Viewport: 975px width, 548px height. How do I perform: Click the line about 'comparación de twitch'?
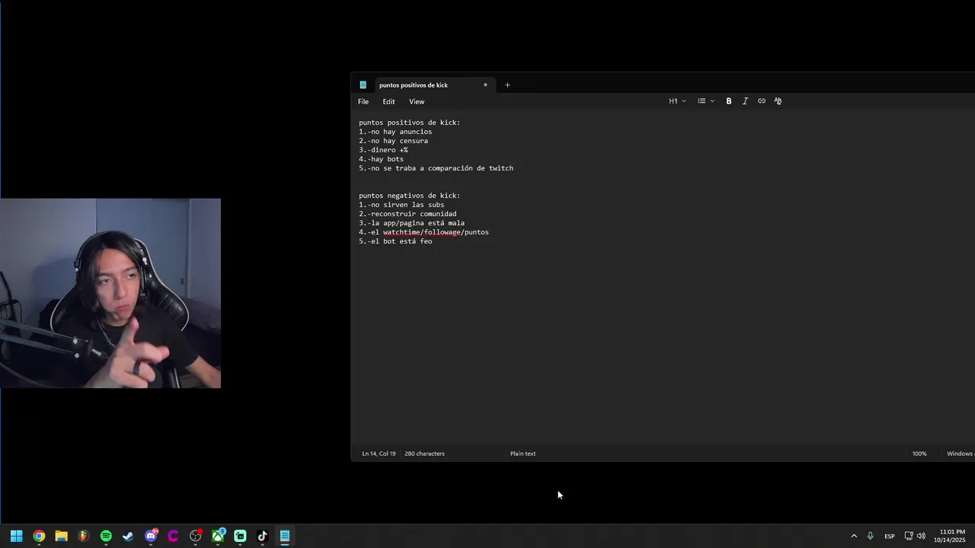(x=436, y=168)
